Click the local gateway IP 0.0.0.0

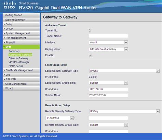(x=93, y=77)
